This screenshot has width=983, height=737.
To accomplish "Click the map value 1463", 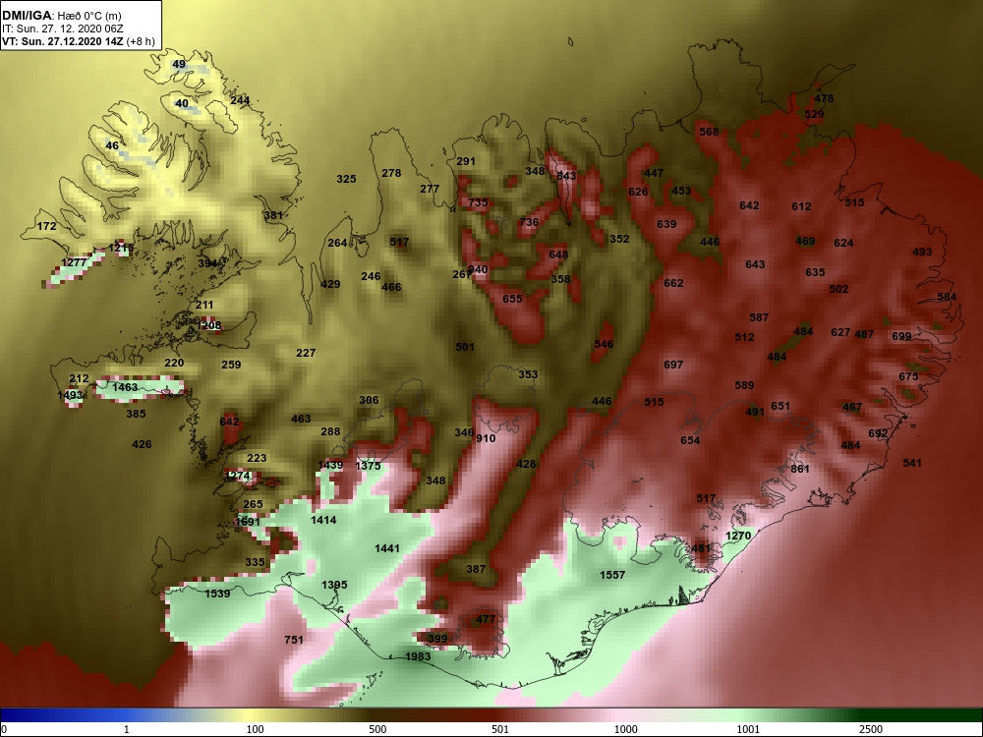I will click(x=125, y=387).
